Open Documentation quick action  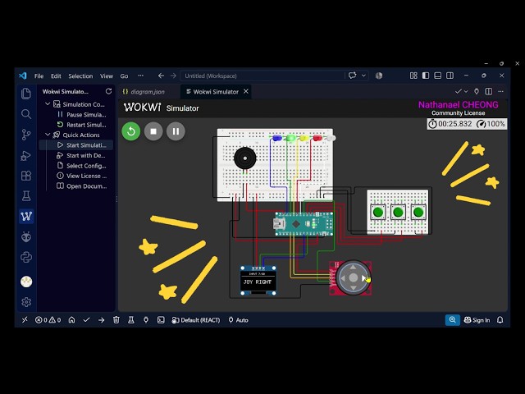82,186
